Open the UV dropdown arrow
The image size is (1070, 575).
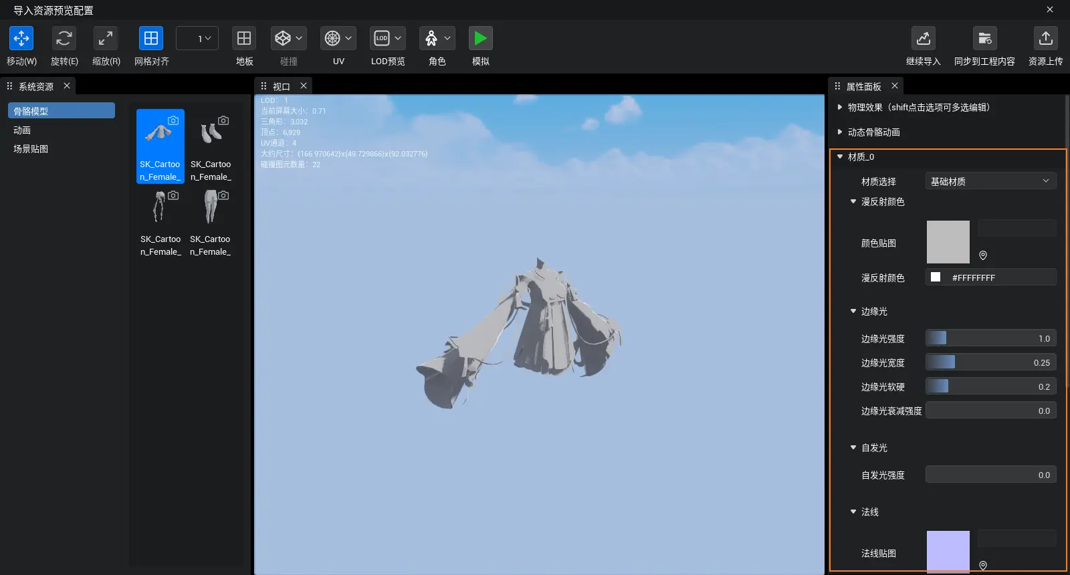[x=348, y=38]
